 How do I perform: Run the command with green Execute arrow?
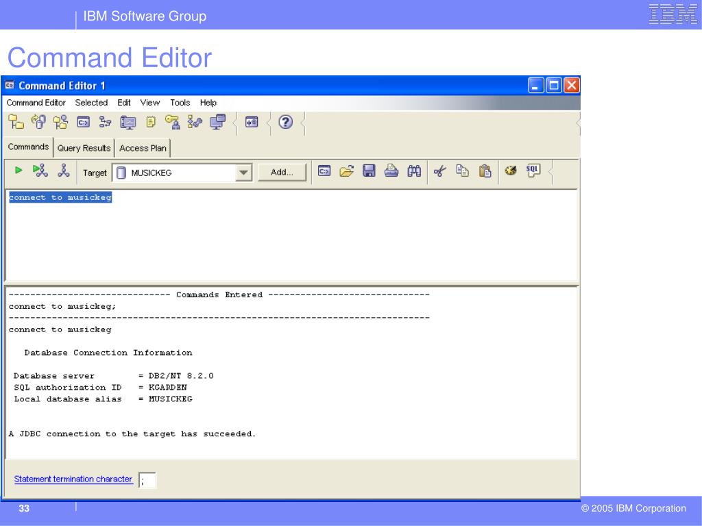click(x=19, y=170)
